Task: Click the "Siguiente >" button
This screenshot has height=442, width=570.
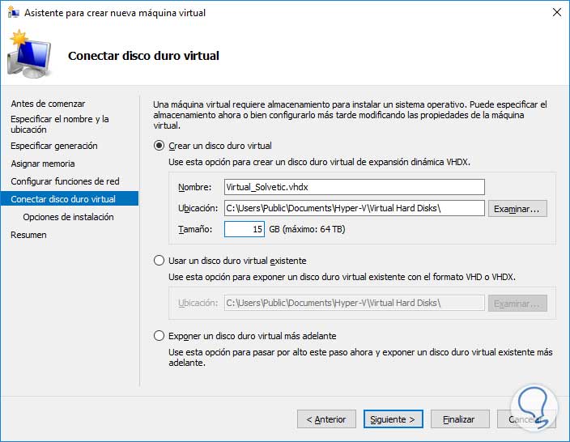Action: pos(393,419)
